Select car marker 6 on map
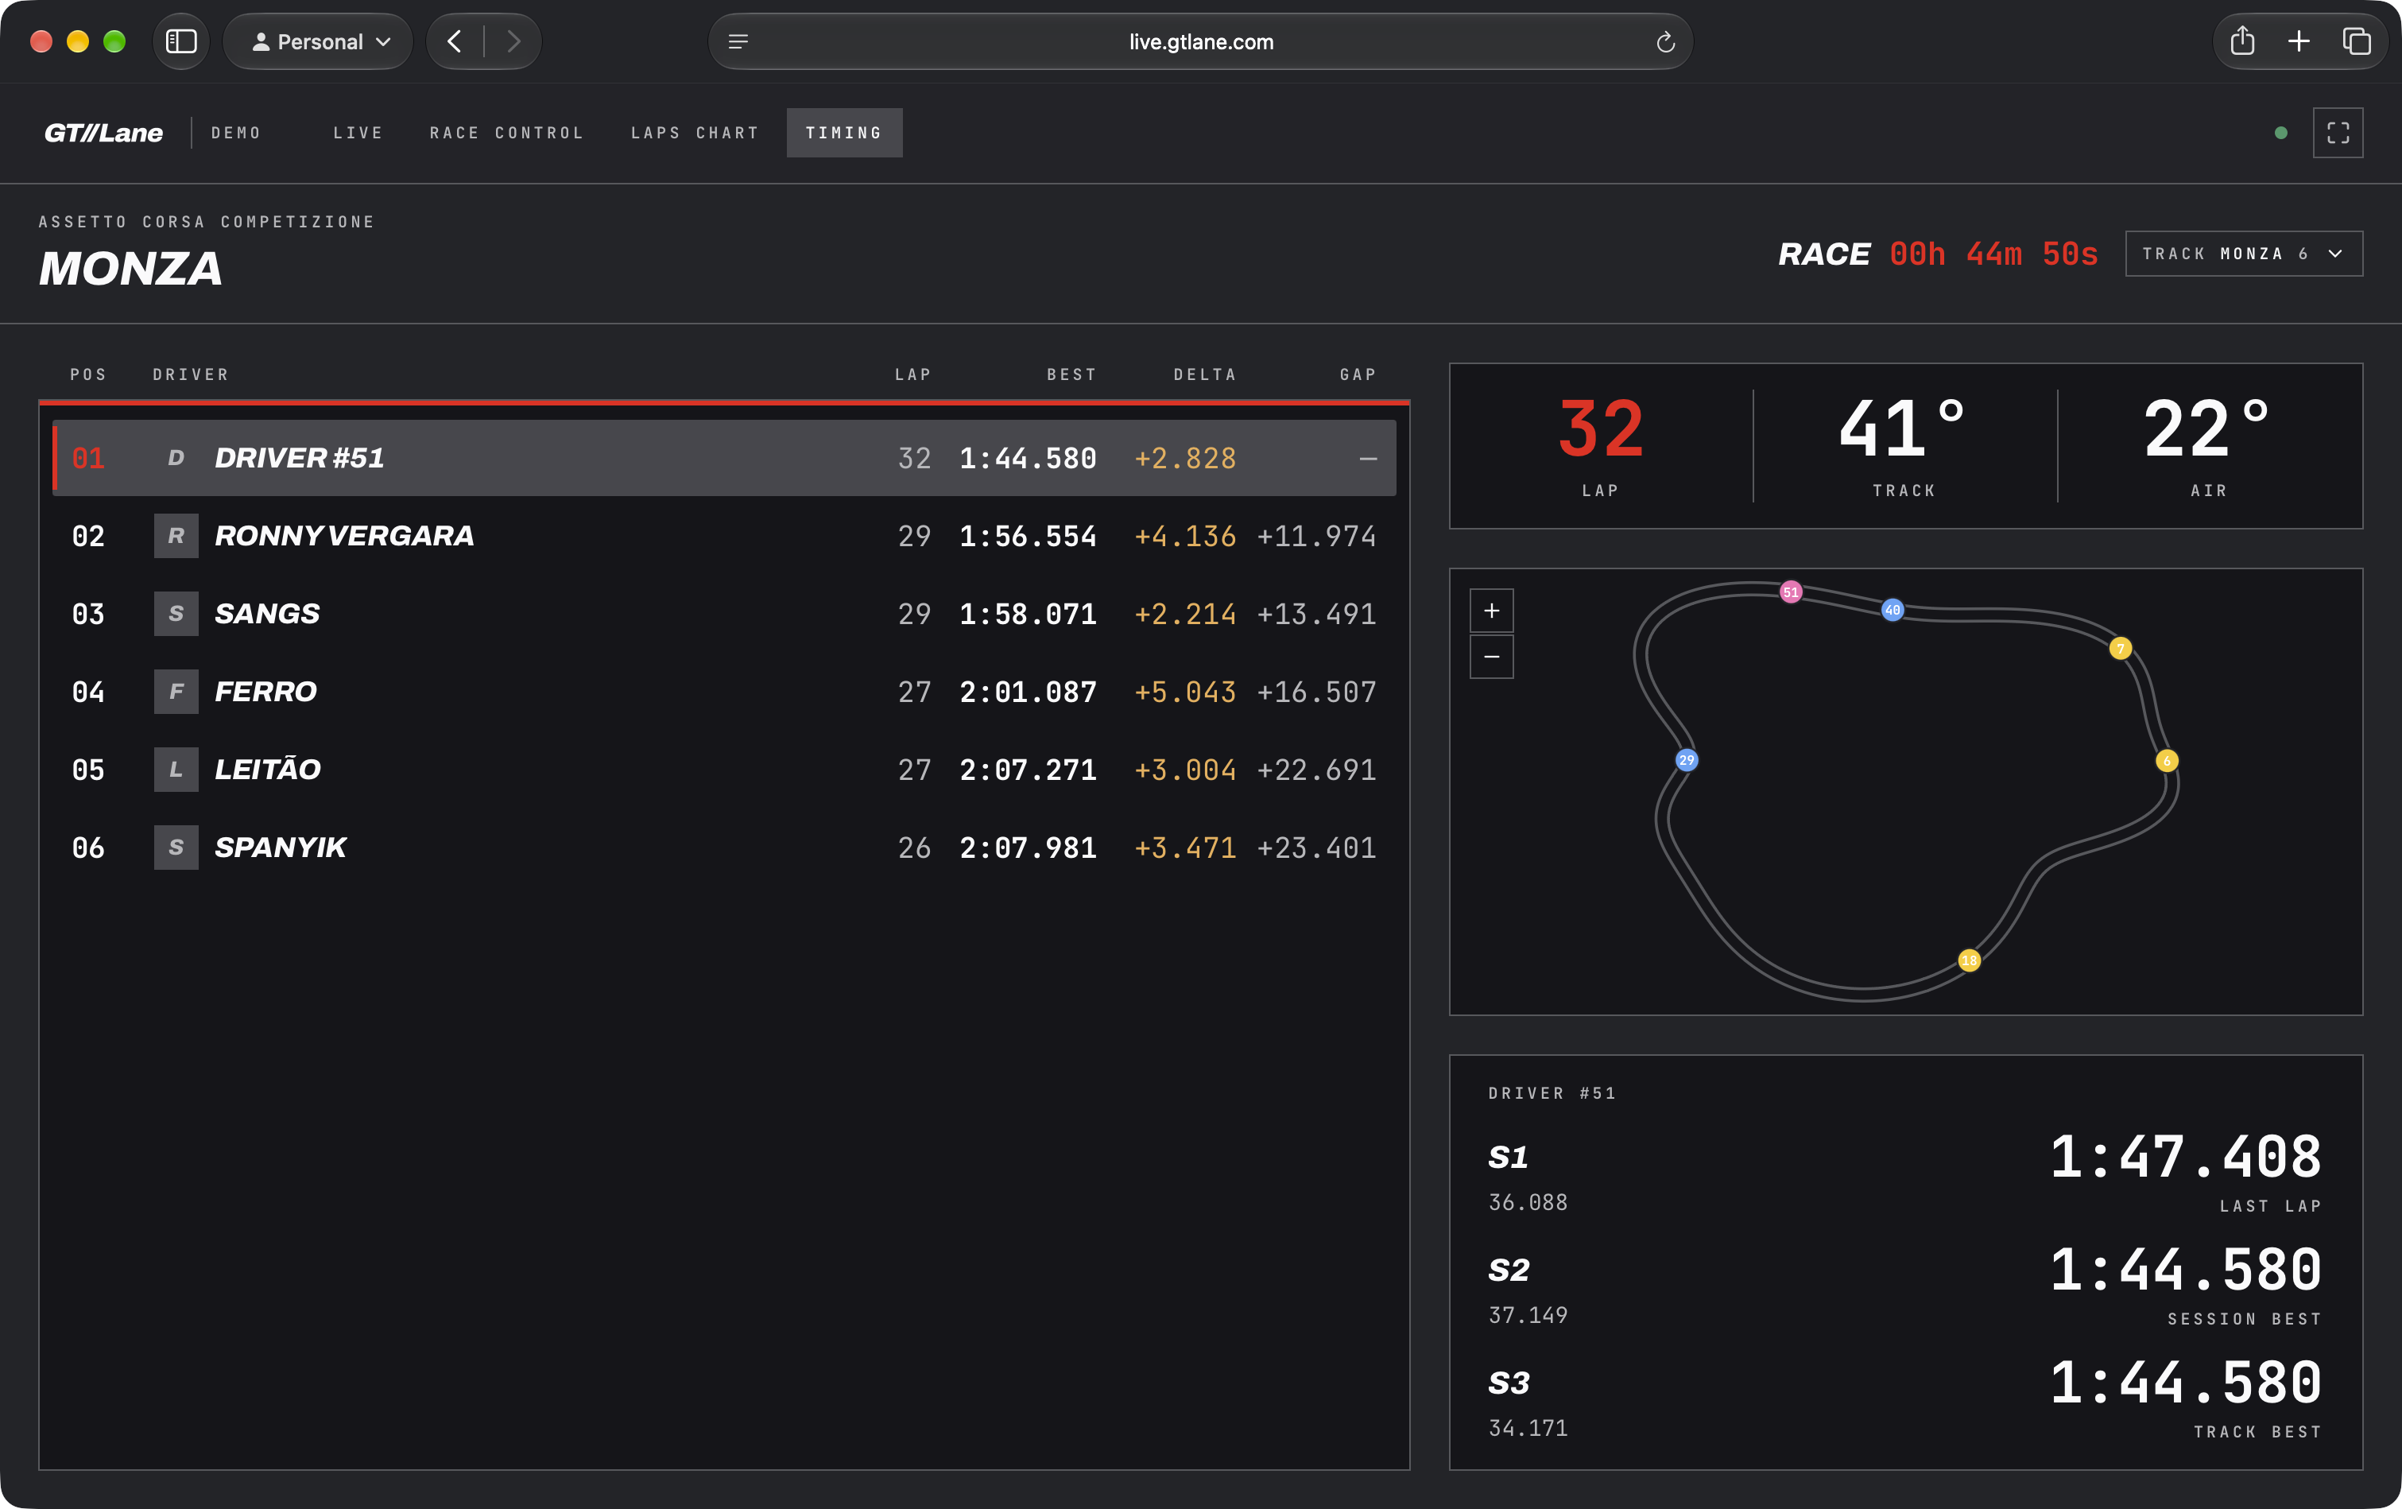2402x1509 pixels. tap(2166, 761)
